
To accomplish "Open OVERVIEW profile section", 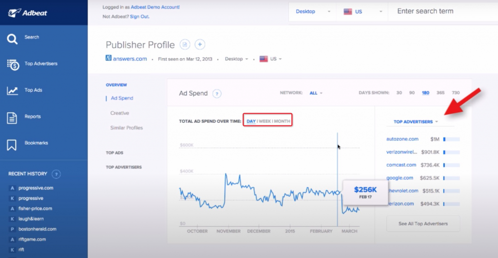I will point(116,85).
